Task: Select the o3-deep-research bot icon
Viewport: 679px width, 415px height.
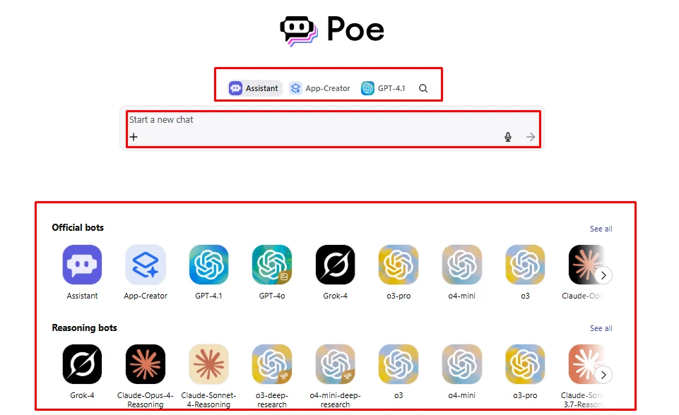Action: (272, 364)
